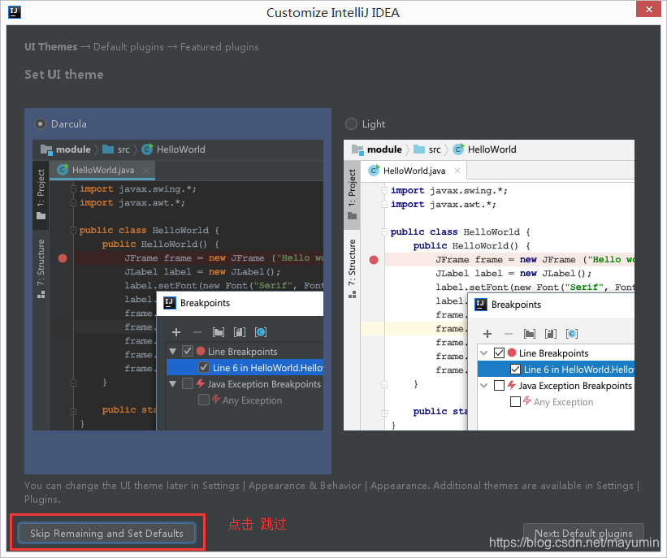
Task: Click group-by-package icon in Darcula Breakpoints
Action: click(x=219, y=332)
